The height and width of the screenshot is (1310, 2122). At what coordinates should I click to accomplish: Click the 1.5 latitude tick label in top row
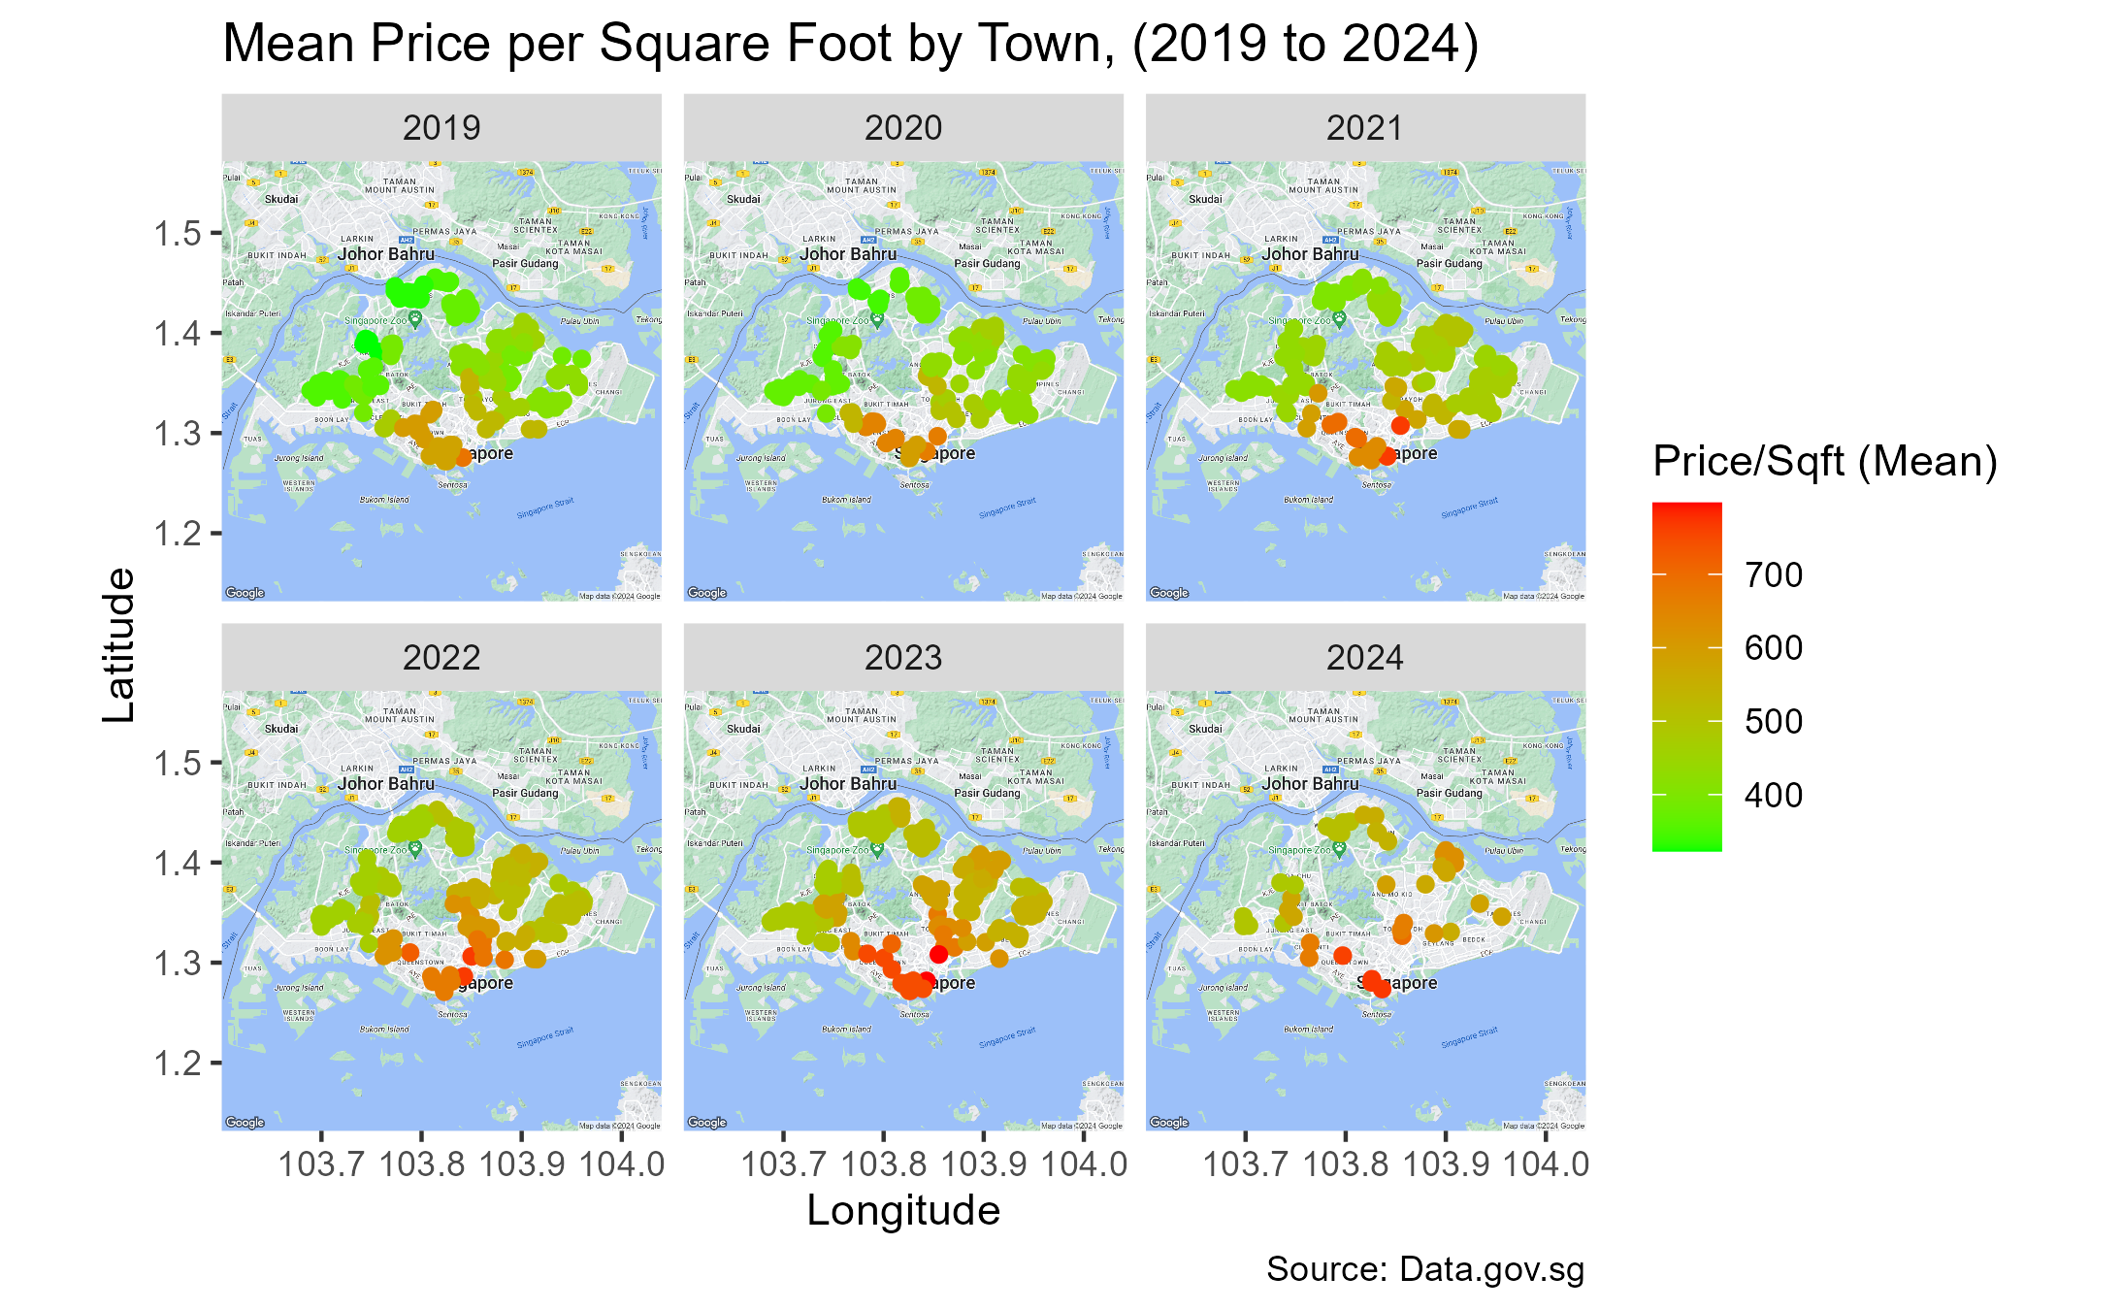click(178, 234)
